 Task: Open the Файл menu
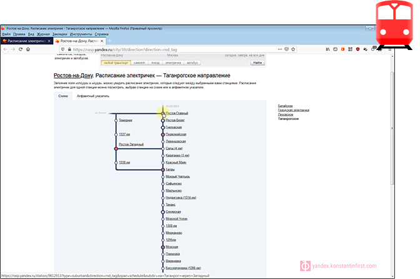tap(6, 34)
